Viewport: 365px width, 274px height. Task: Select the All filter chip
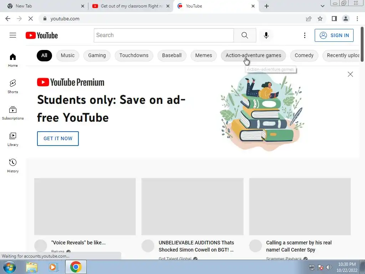coord(44,55)
